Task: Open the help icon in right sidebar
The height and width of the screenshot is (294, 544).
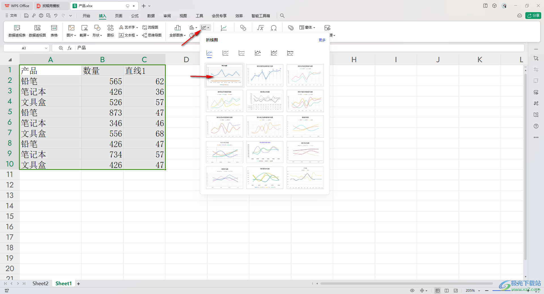Action: pos(536,126)
